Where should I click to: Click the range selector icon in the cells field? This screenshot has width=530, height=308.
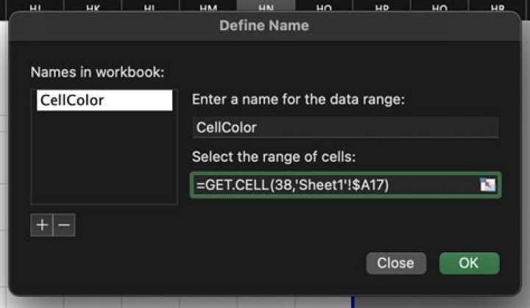pyautogui.click(x=487, y=185)
